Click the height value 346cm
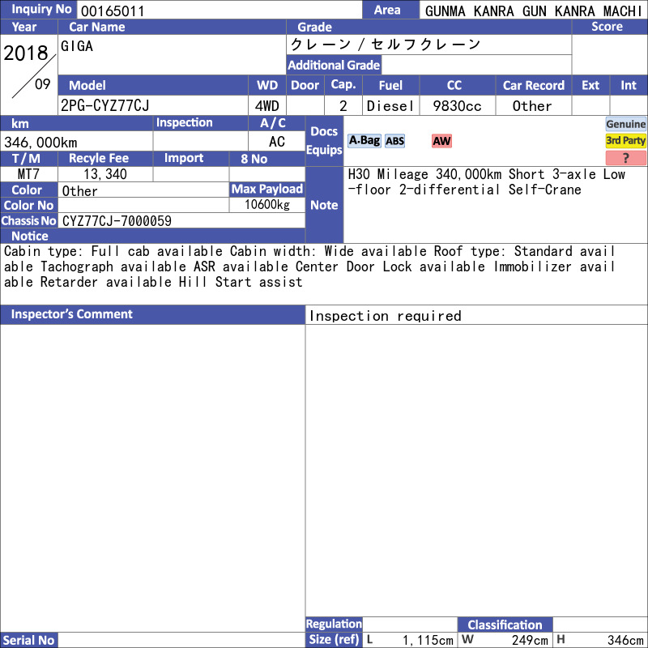 pyautogui.click(x=625, y=640)
